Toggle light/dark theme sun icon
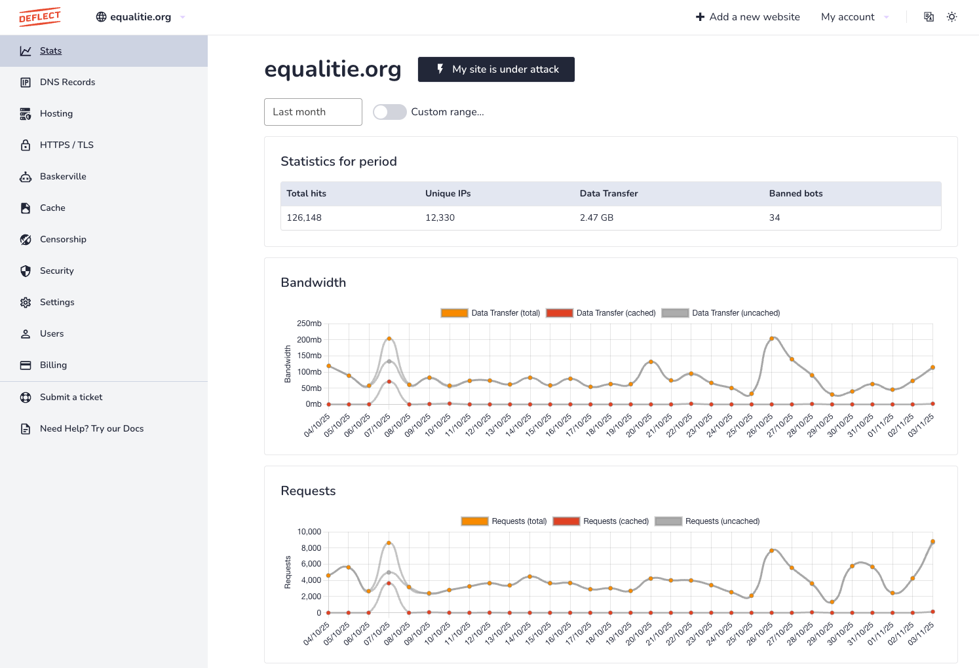Image resolution: width=979 pixels, height=668 pixels. tap(951, 17)
